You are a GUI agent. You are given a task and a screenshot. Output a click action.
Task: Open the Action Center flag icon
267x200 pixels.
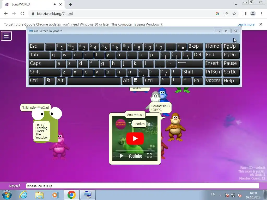point(227,195)
